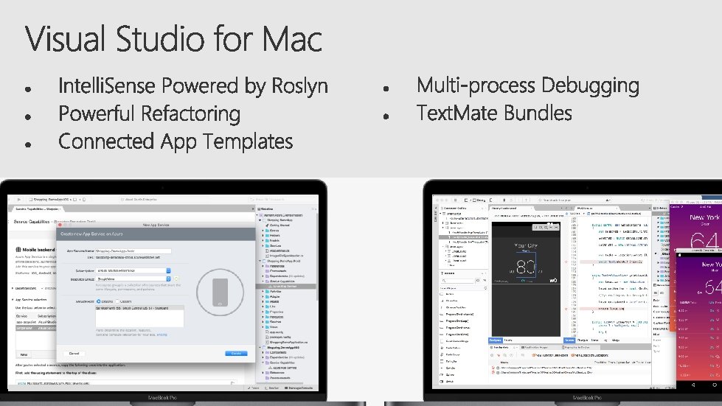The image size is (722, 406).
Task: Open the Debug configuration selector in right window
Action: [479, 200]
